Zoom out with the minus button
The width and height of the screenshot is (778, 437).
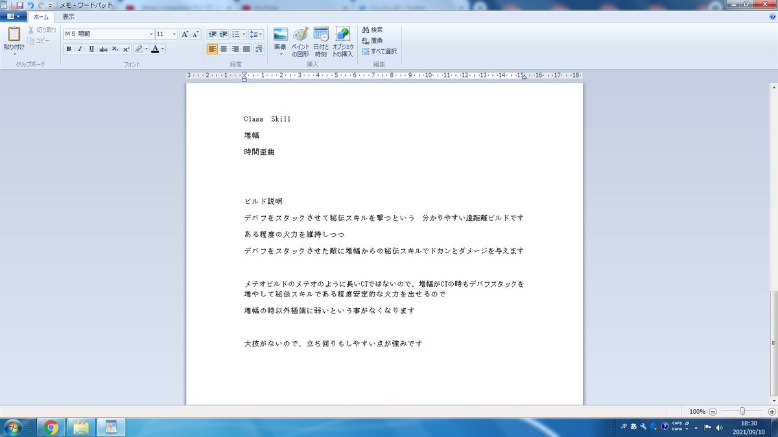click(x=713, y=411)
